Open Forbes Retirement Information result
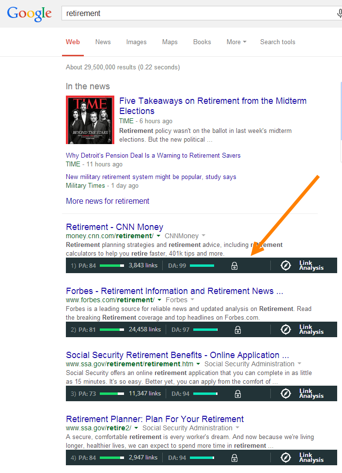 click(x=174, y=291)
